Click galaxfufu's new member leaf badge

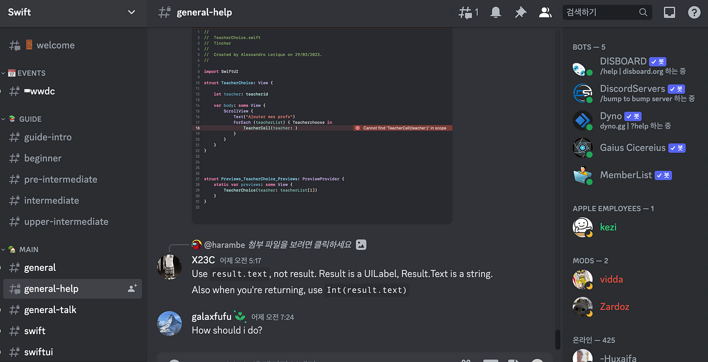click(240, 316)
